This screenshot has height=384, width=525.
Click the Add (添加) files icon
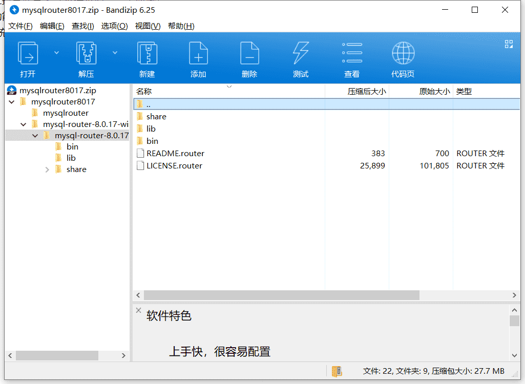tap(198, 53)
